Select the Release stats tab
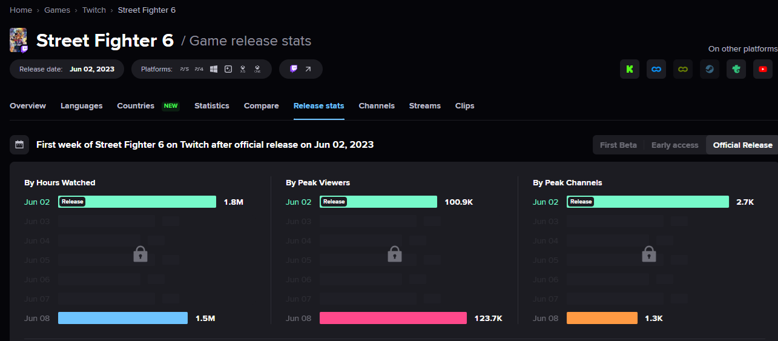 point(319,106)
